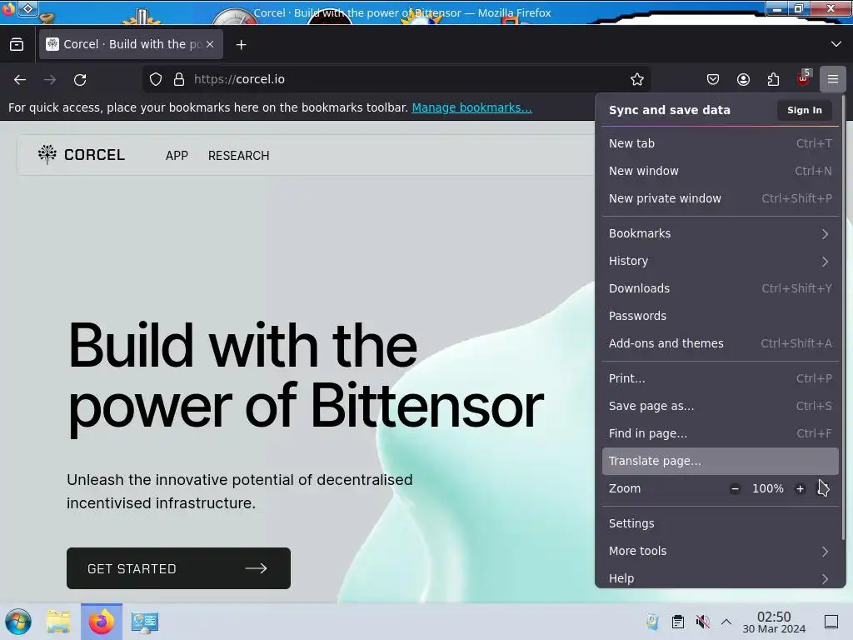Choose Print from the menu
This screenshot has height=640, width=853.
coord(721,378)
